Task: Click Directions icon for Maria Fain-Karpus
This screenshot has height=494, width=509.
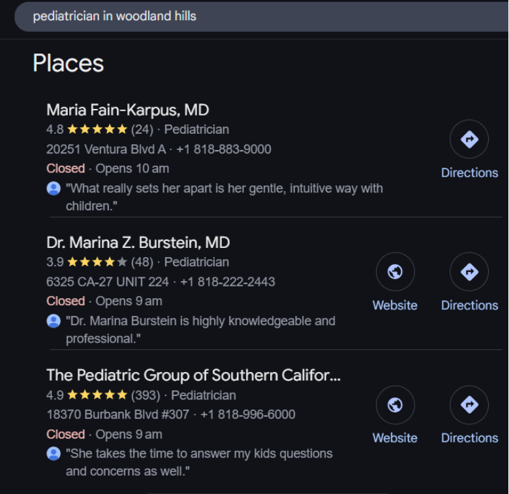Action: click(x=469, y=139)
